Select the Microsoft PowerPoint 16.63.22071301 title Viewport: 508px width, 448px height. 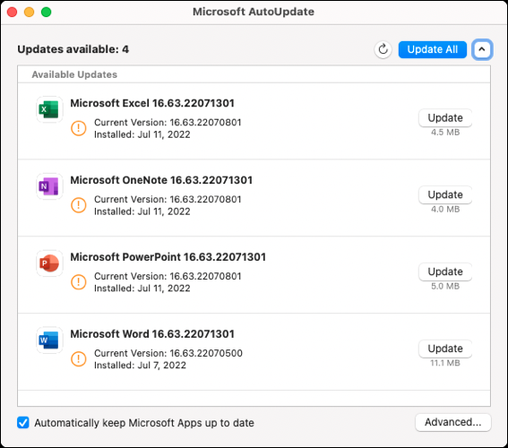pyautogui.click(x=168, y=257)
